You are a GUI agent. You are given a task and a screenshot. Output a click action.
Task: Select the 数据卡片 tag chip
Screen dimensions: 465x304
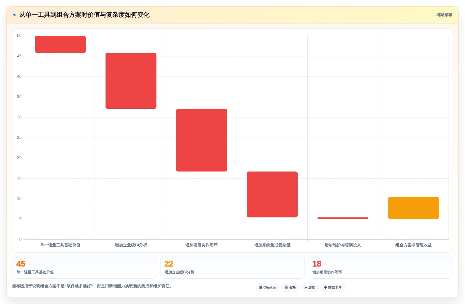coord(333,288)
